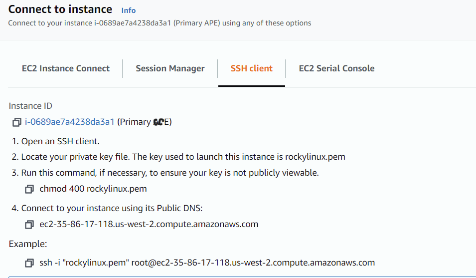Image resolution: width=476 pixels, height=278 pixels.
Task: Click the 'Connect to instance' heading
Action: pyautogui.click(x=60, y=9)
